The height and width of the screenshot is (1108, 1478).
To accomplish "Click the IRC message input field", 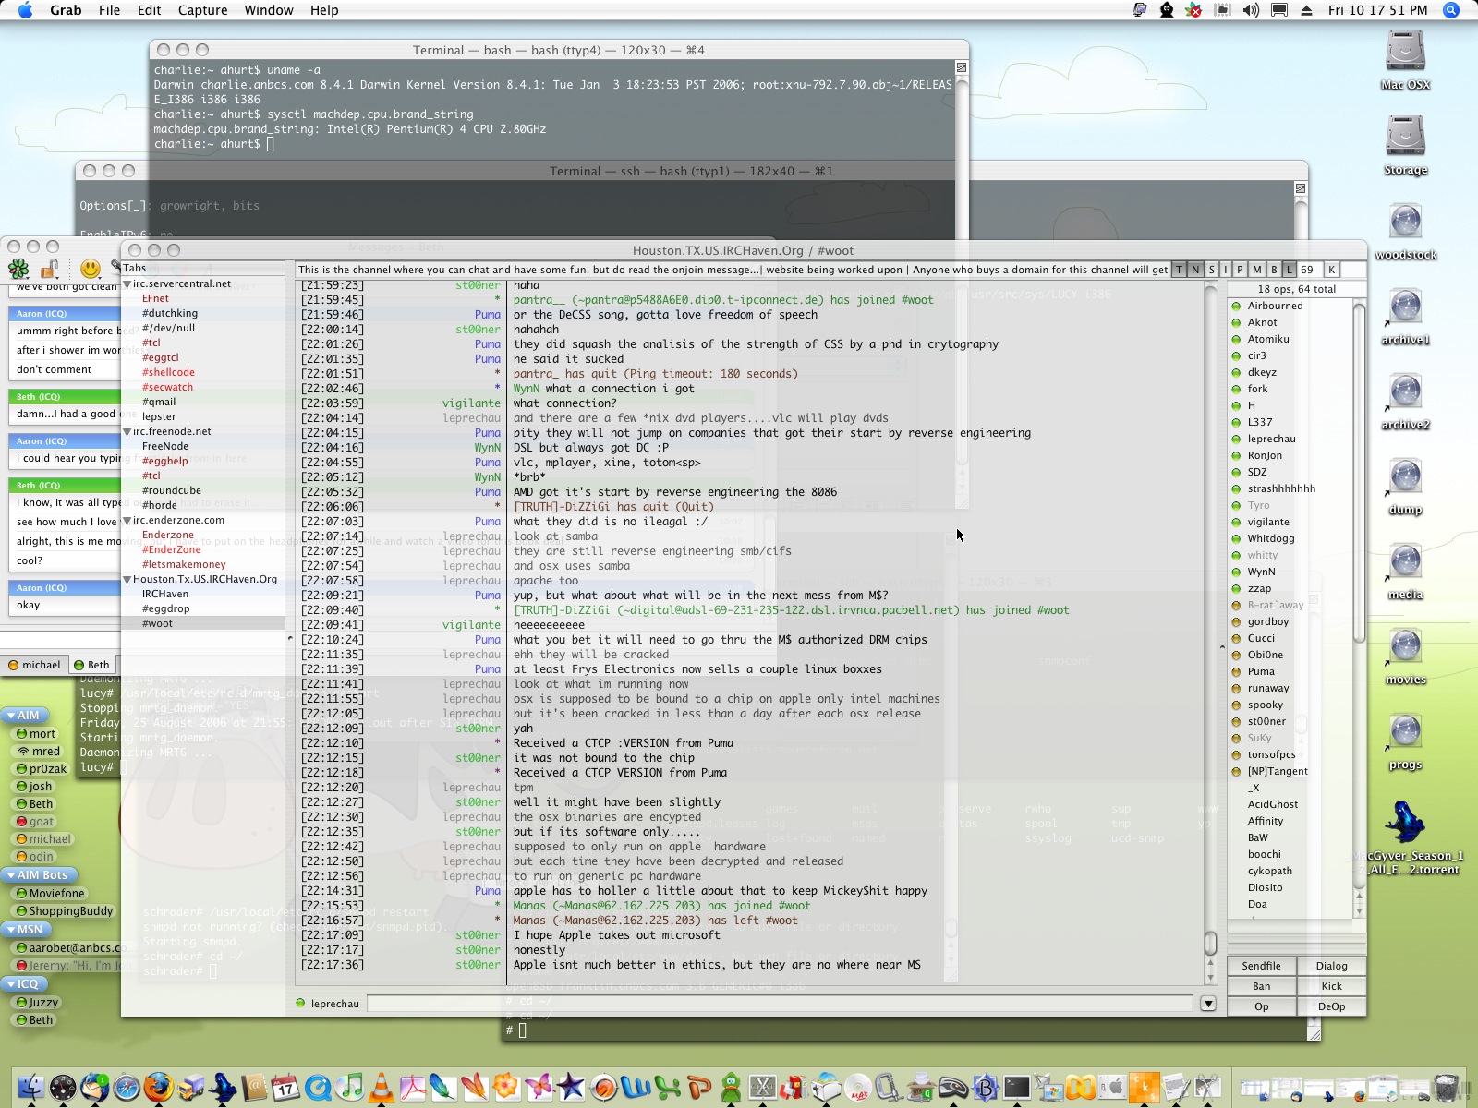I will click(x=780, y=1004).
